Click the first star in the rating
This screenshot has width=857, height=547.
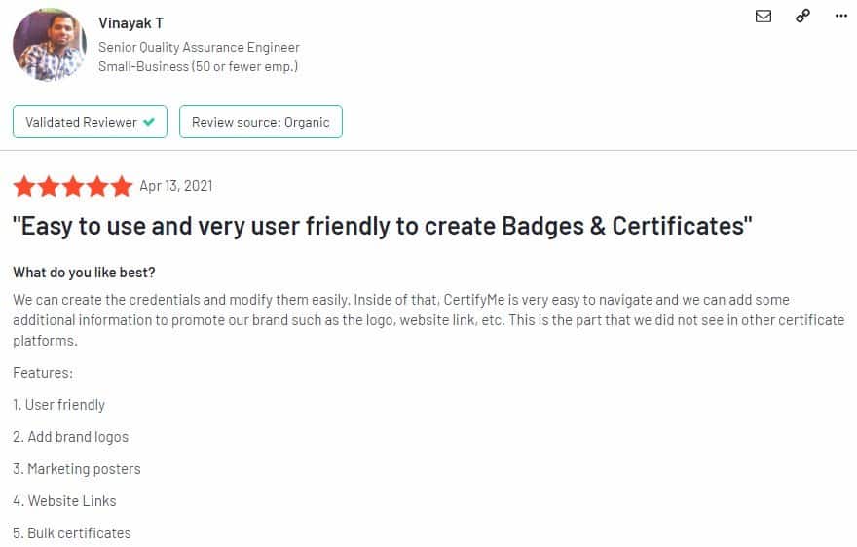(x=23, y=186)
